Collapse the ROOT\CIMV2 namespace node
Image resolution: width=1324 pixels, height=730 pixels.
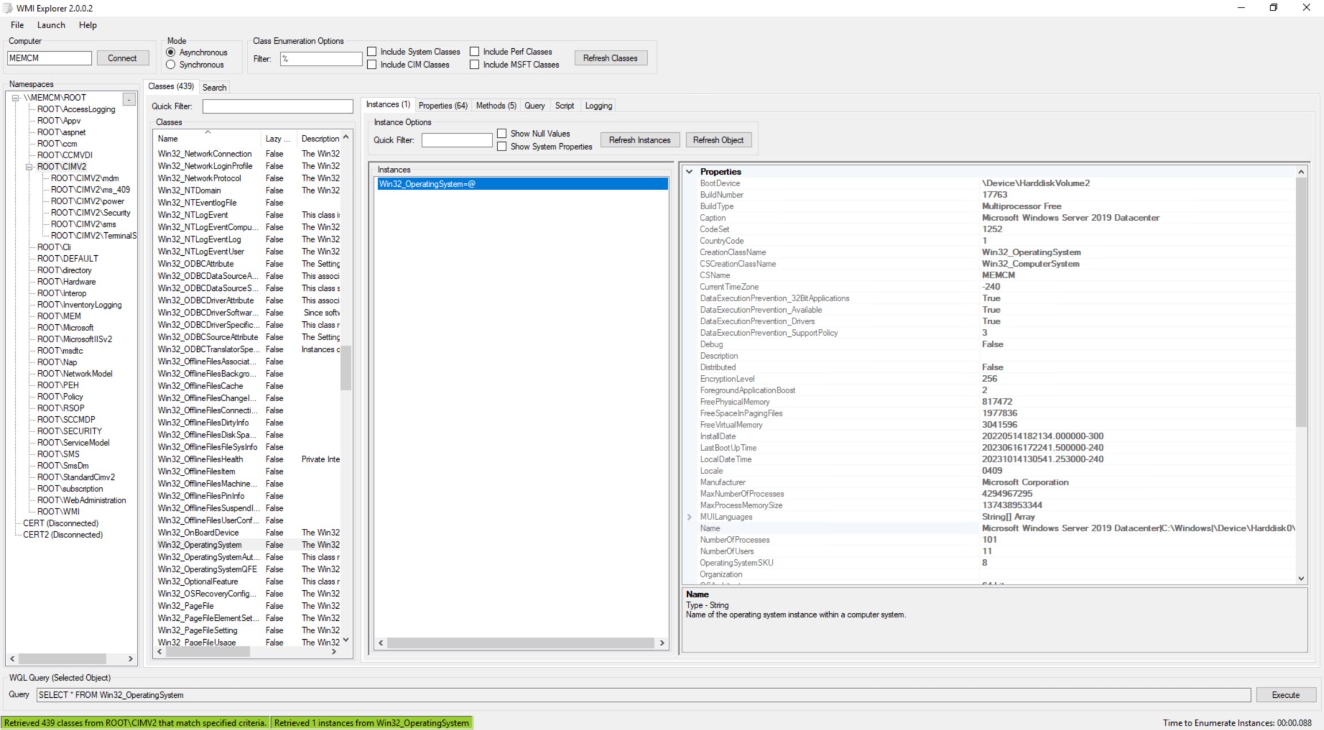(x=29, y=167)
